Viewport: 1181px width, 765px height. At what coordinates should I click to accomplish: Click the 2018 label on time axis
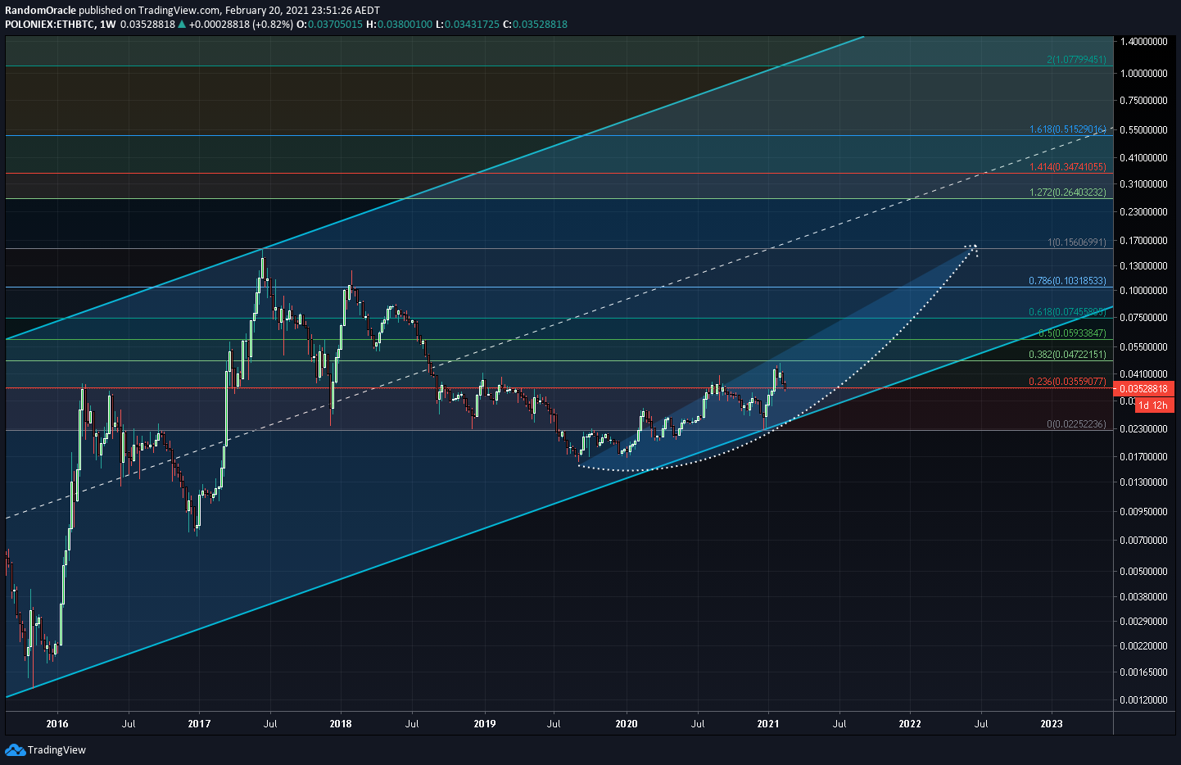[341, 723]
